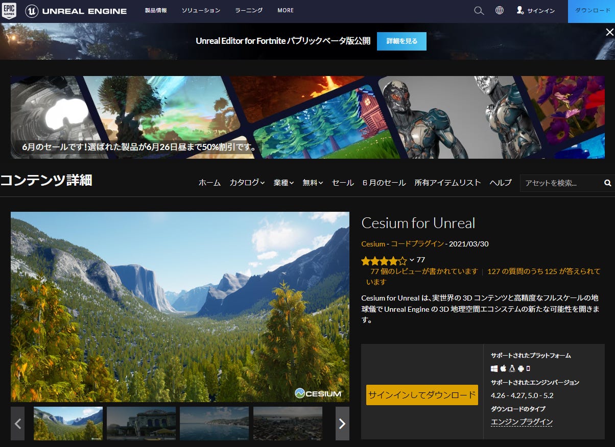The width and height of the screenshot is (615, 447).
Task: Click the Apple platform icon
Action: point(503,368)
